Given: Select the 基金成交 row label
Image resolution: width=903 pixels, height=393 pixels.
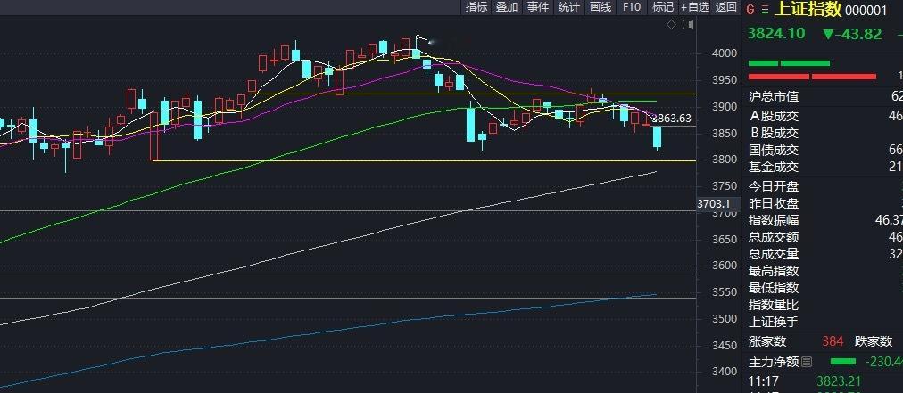Looking at the screenshot, I should click(x=774, y=168).
